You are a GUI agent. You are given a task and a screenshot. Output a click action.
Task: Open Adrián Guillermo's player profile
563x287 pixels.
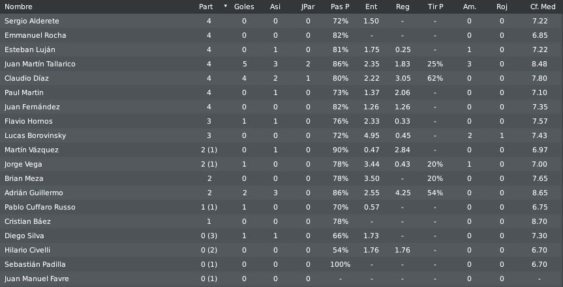[x=34, y=193]
